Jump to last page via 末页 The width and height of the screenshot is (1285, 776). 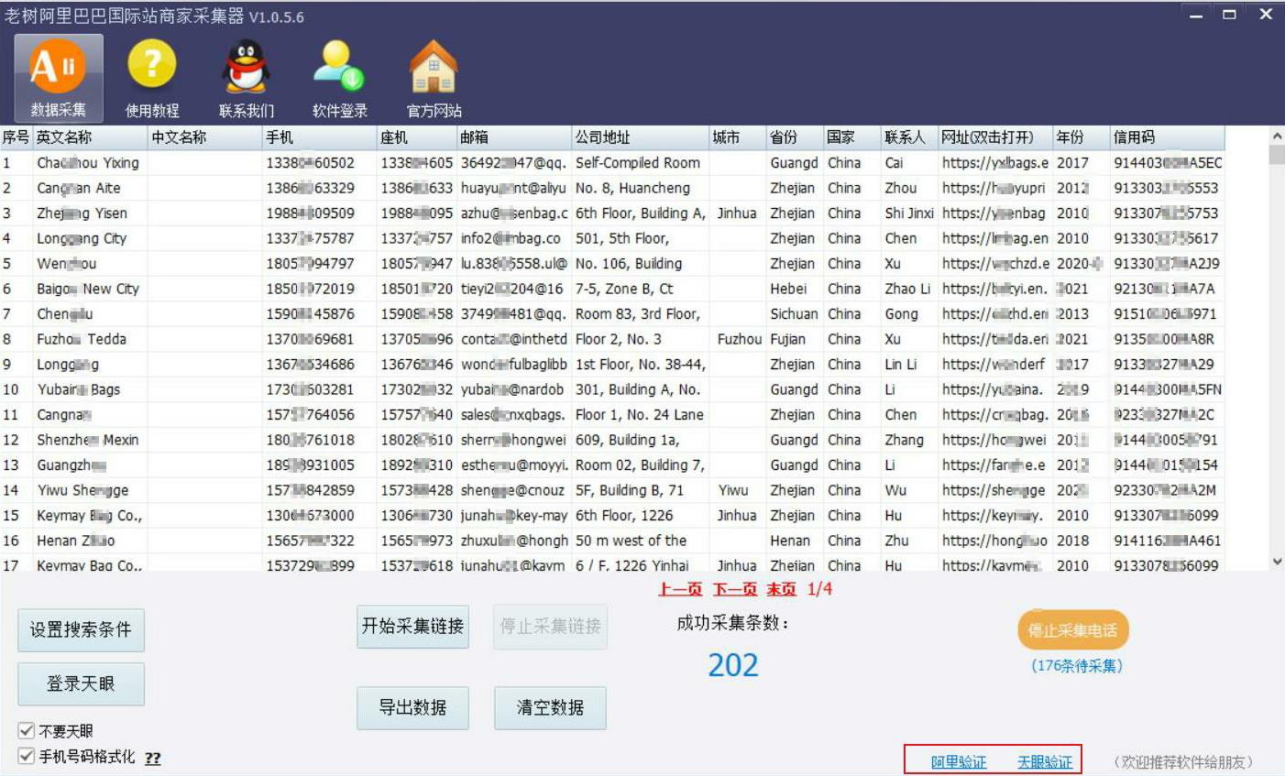click(782, 589)
